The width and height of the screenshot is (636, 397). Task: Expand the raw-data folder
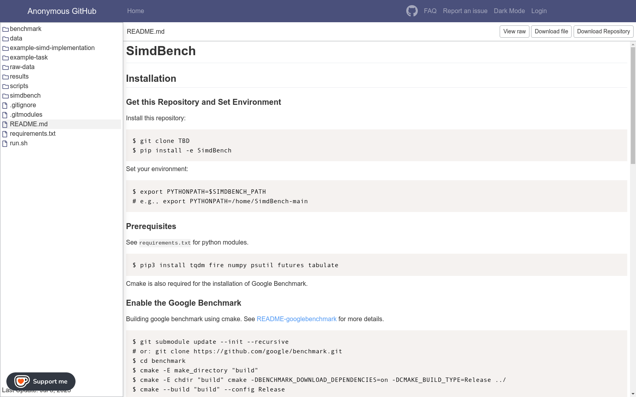point(22,67)
